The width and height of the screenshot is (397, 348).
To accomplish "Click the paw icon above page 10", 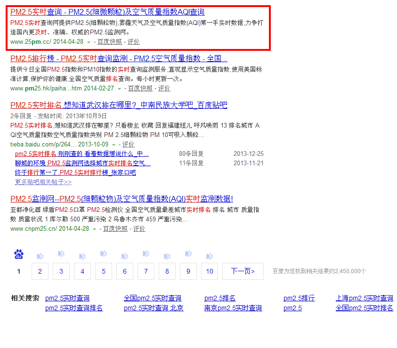I will (x=210, y=257).
